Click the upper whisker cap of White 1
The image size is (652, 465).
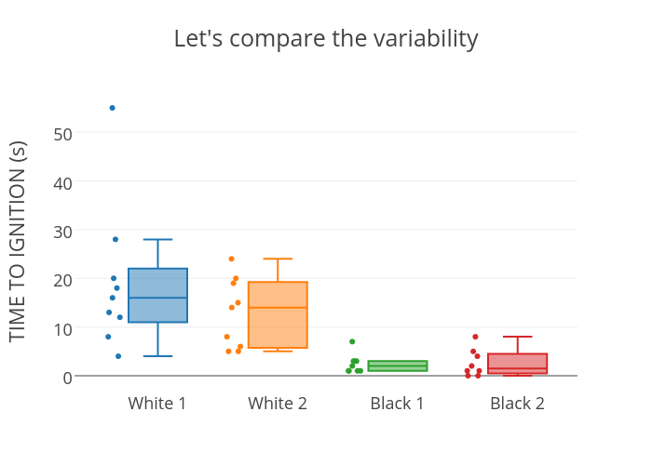(157, 240)
